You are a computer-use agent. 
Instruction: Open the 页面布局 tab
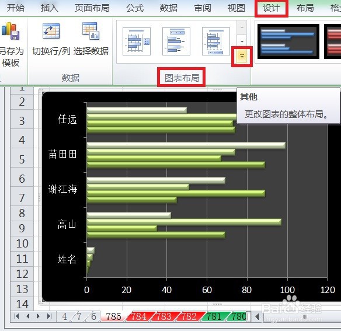[x=92, y=8]
